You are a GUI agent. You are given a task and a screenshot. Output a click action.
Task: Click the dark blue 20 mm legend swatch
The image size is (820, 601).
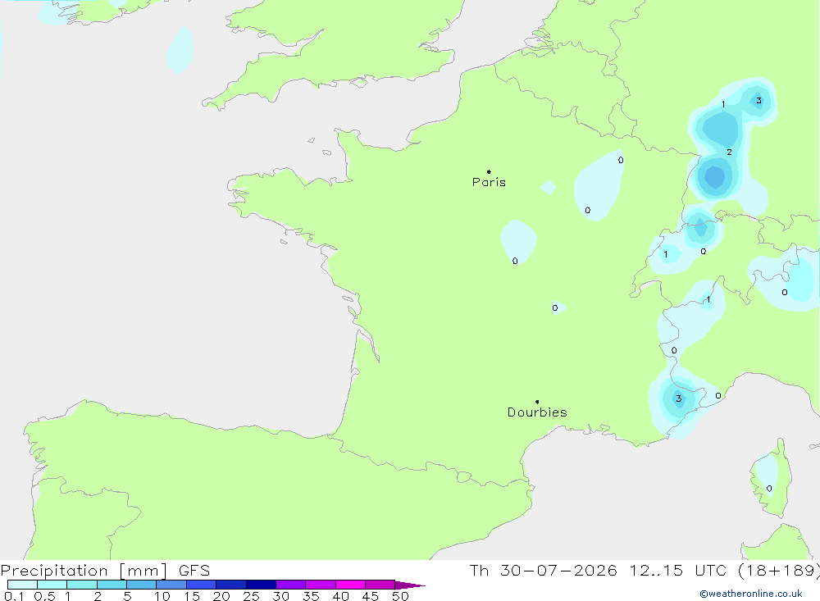pos(231,585)
